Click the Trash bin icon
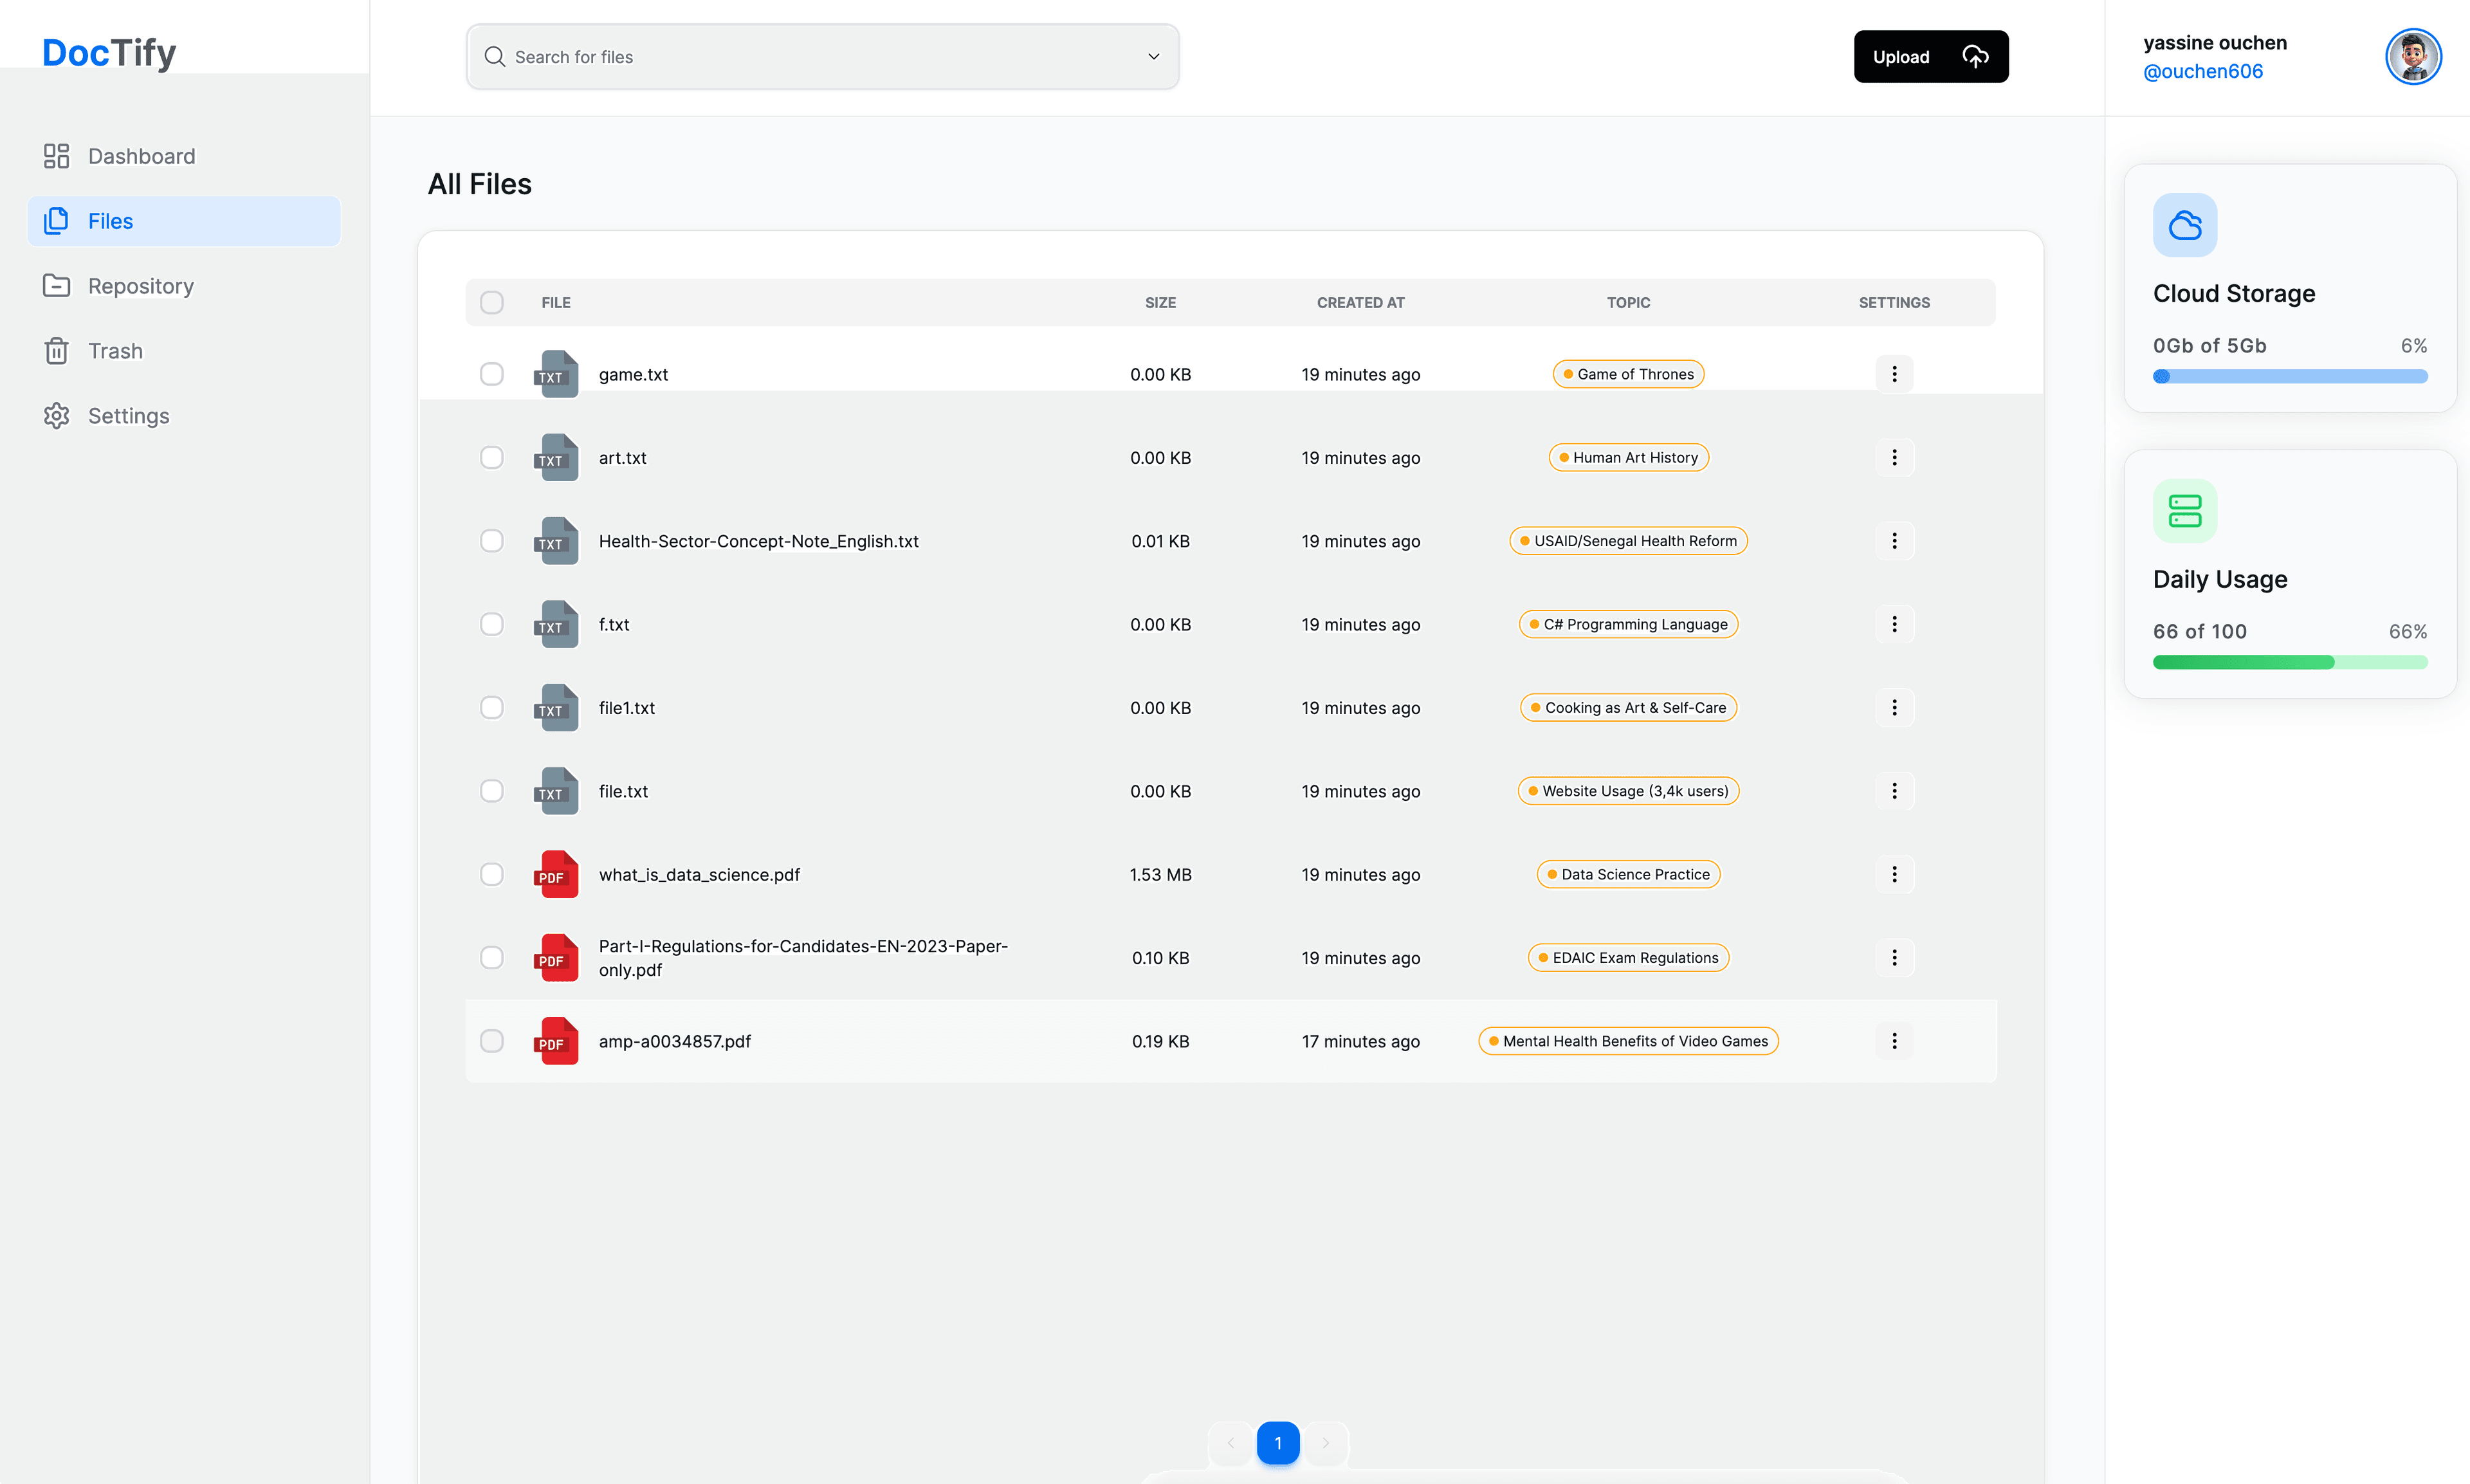The image size is (2470, 1484). (x=57, y=351)
